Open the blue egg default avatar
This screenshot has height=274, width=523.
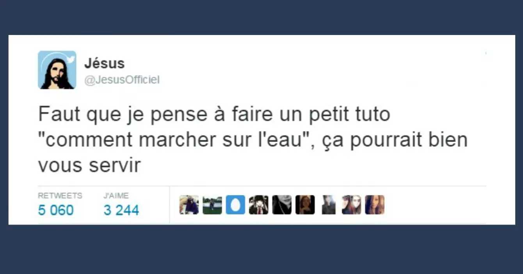click(x=235, y=205)
